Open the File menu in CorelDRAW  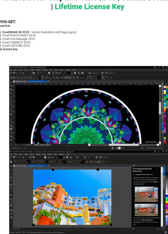[11, 70]
